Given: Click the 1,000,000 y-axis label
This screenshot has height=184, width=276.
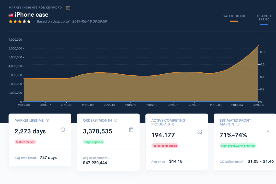Looking at the screenshot, I should [x=16, y=93].
